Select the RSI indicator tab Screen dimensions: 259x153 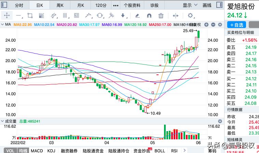point(174,151)
